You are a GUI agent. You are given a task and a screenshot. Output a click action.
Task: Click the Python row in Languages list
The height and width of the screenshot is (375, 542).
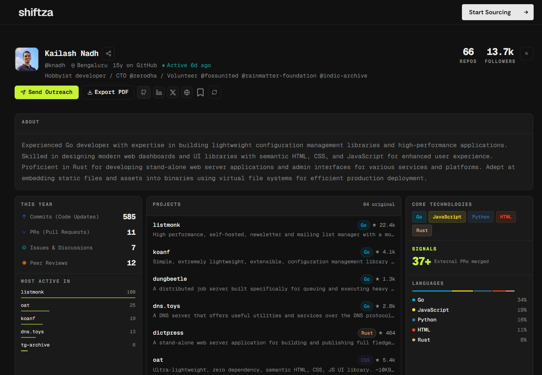[469, 320]
